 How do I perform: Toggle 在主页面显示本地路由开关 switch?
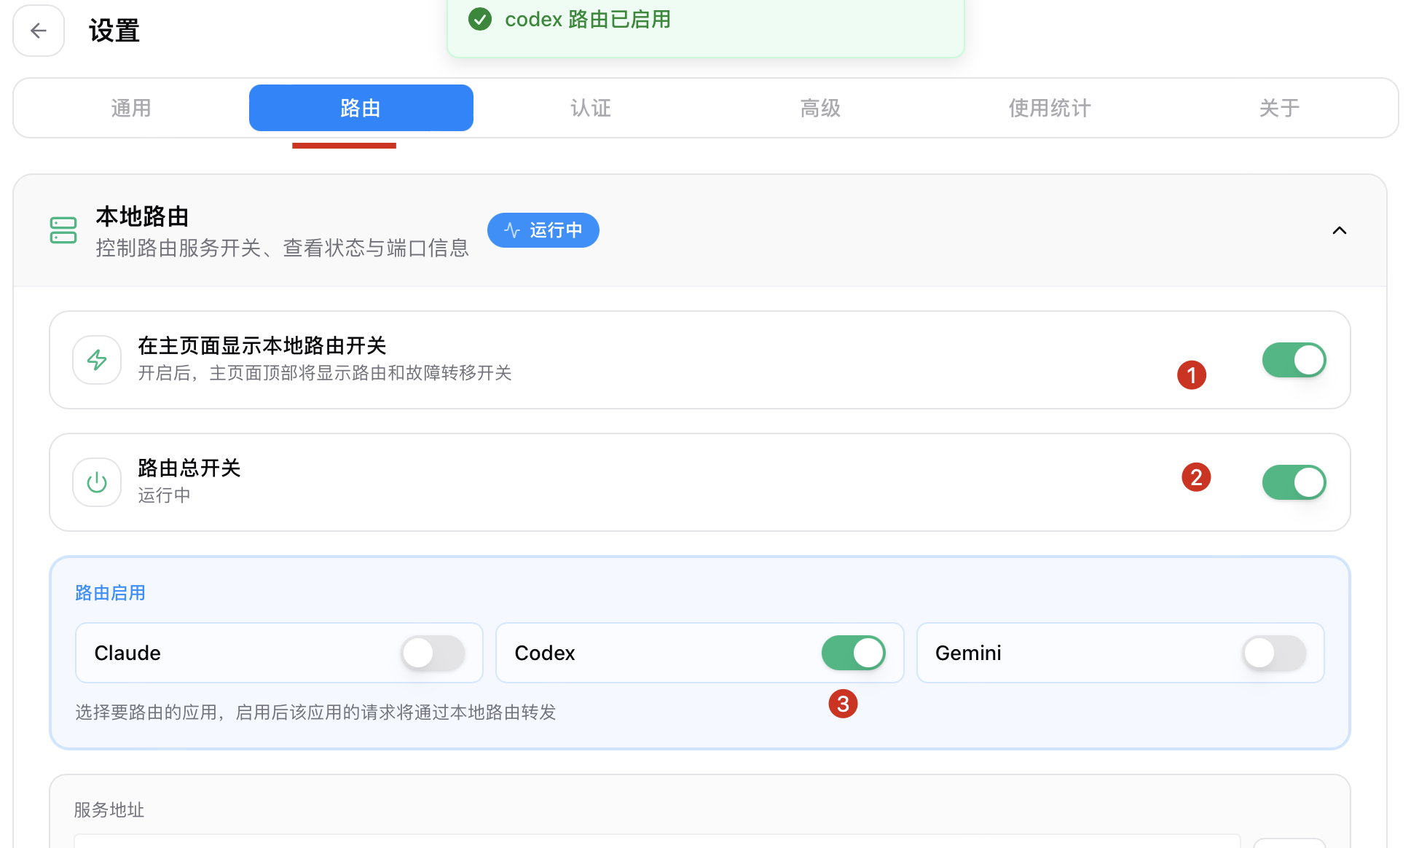pyautogui.click(x=1294, y=360)
